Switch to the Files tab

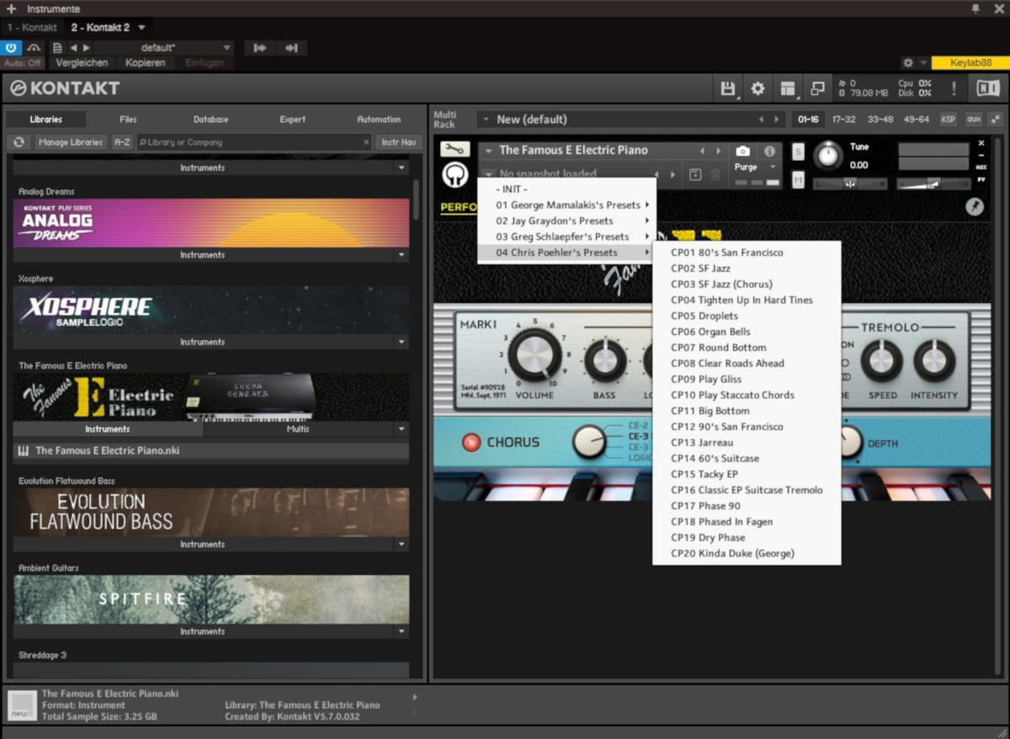[128, 120]
